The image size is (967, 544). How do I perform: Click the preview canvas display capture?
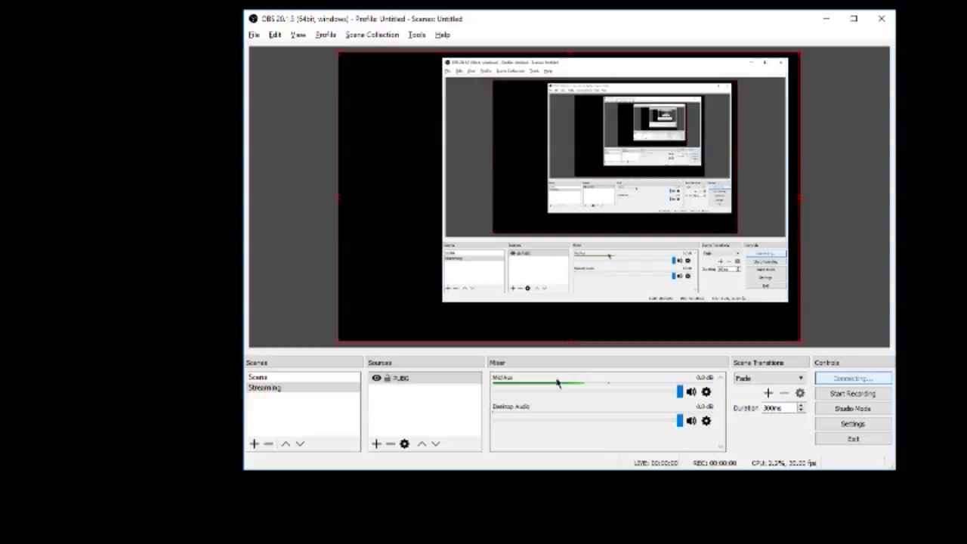click(569, 197)
